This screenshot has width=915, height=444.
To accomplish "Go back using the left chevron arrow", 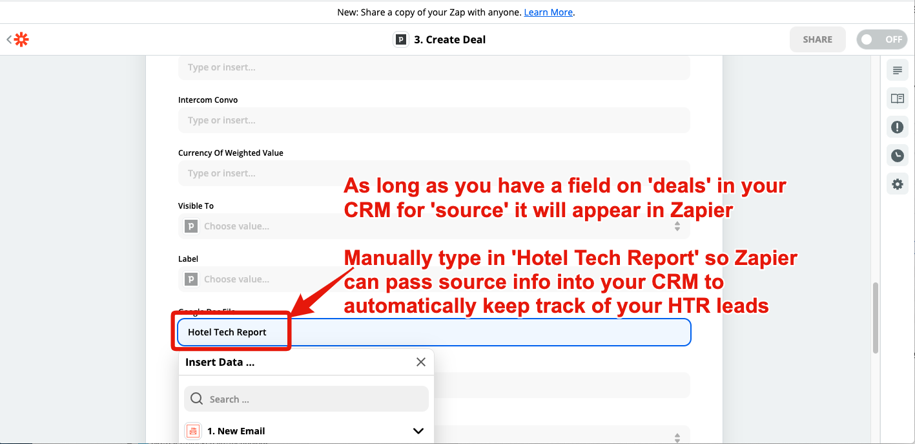I will [x=9, y=39].
